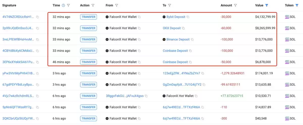Image resolution: width=303 pixels, height=125 pixels.
Task: Open transaction 2p99rJQdDnSso3J4 signature link
Action: (18, 28)
